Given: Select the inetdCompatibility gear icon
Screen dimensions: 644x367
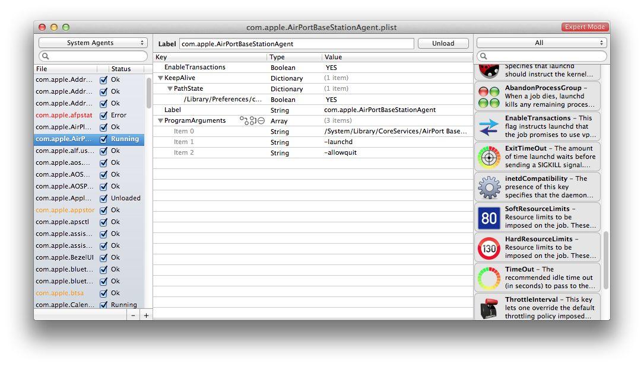Looking at the screenshot, I should click(x=488, y=187).
